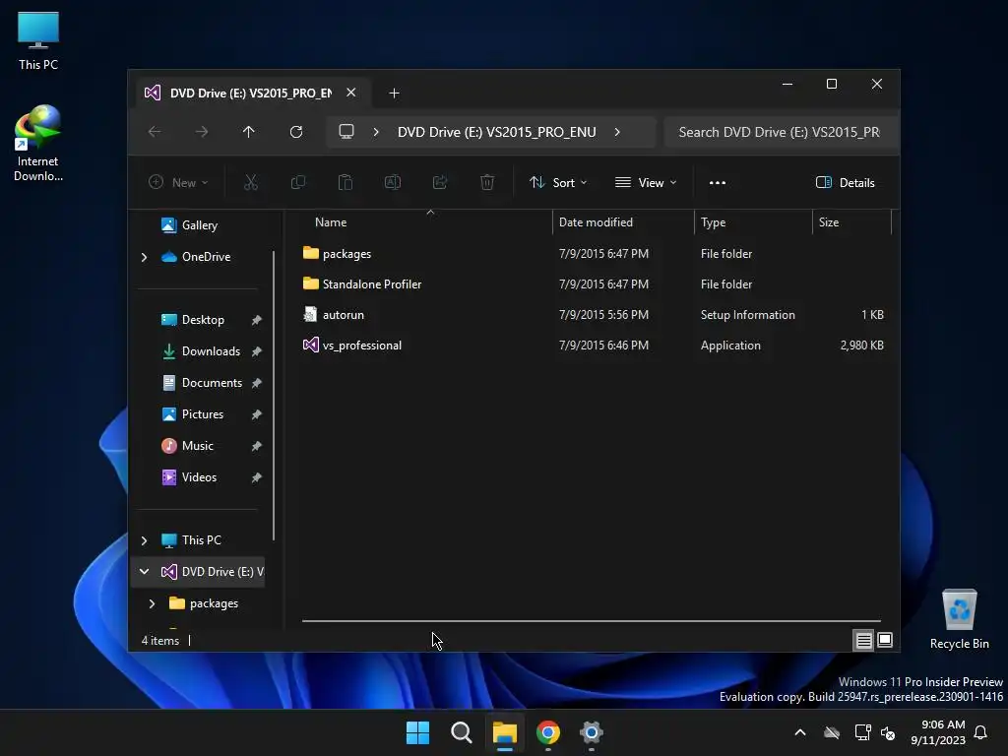Select the autorun setup information file
The height and width of the screenshot is (756, 1008).
[x=344, y=315]
